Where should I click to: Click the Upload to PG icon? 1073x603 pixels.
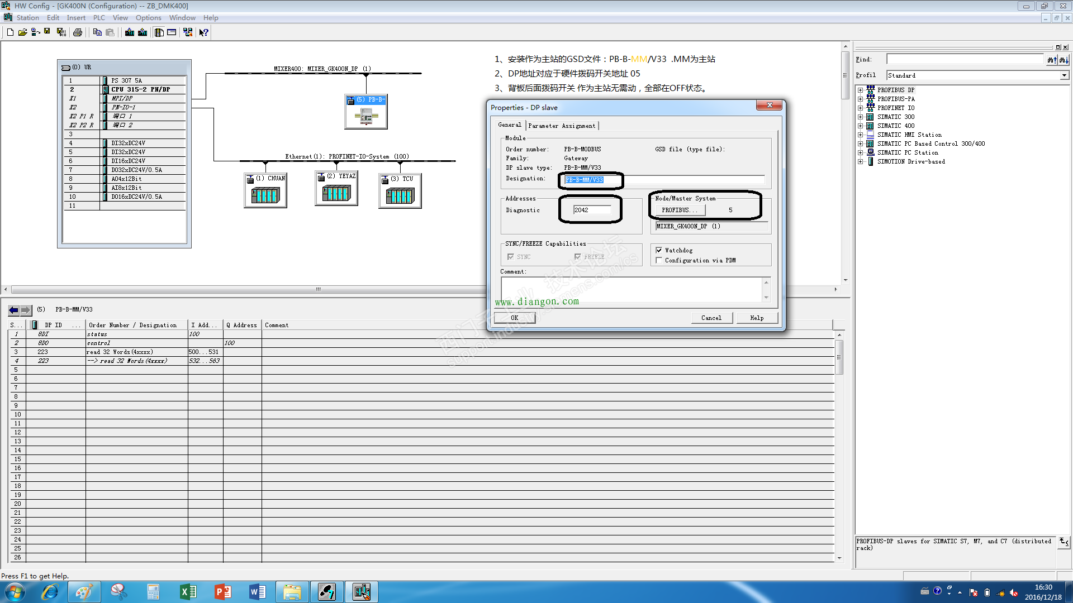(143, 32)
